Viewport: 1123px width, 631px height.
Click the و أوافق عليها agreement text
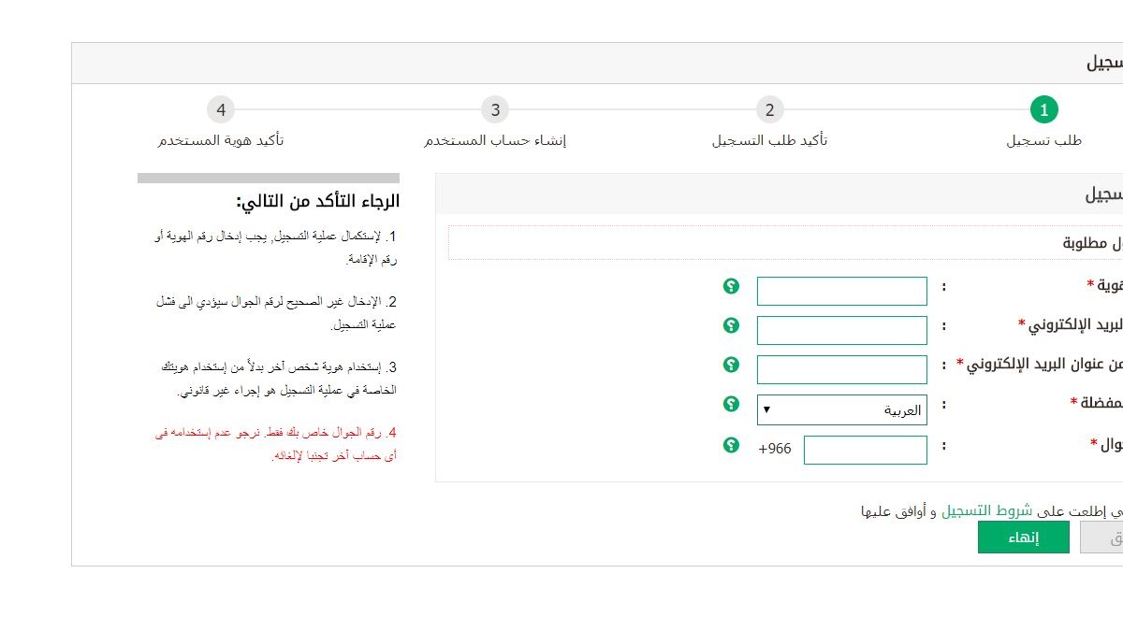click(898, 510)
